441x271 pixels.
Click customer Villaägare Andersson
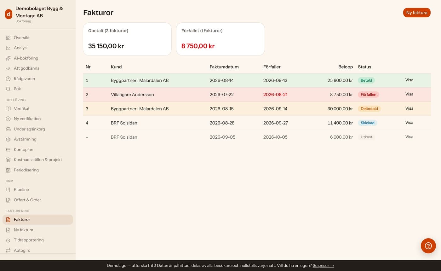tap(132, 95)
